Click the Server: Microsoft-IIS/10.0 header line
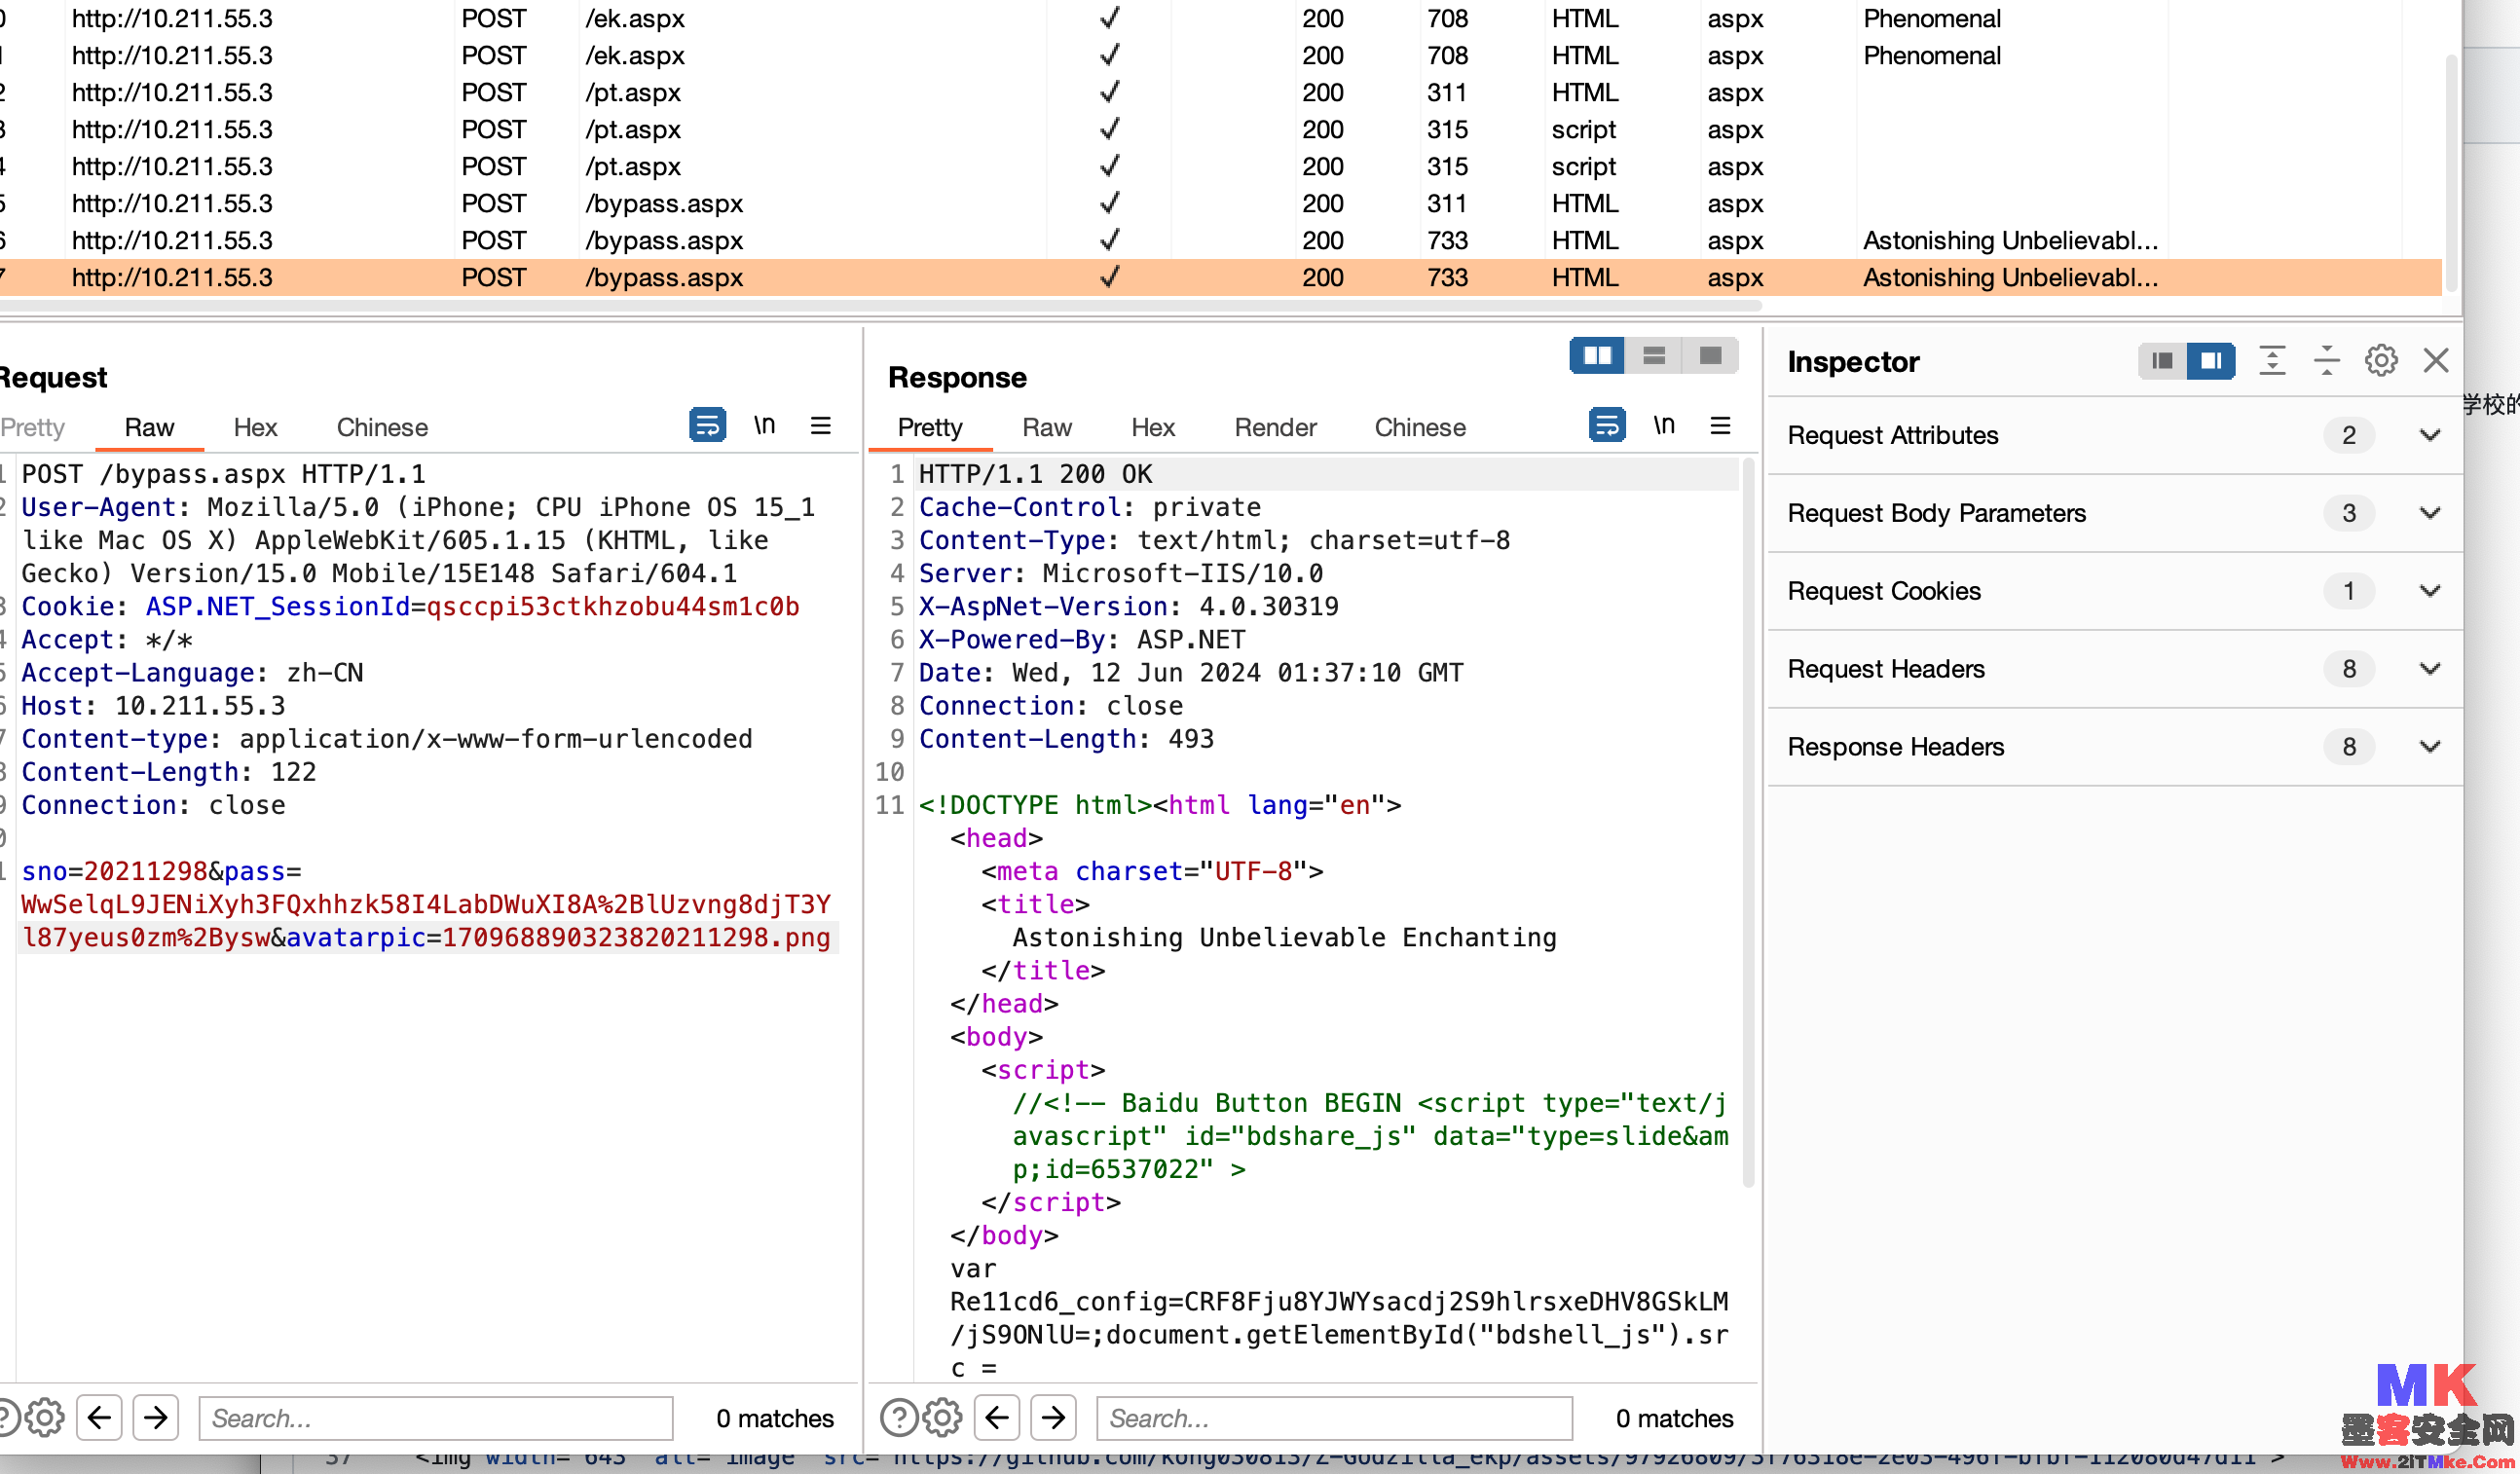Screen dimensions: 2520x1474 click(x=1121, y=574)
